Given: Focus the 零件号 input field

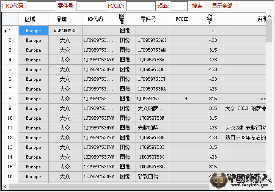Looking at the screenshot, I should tap(91, 6).
